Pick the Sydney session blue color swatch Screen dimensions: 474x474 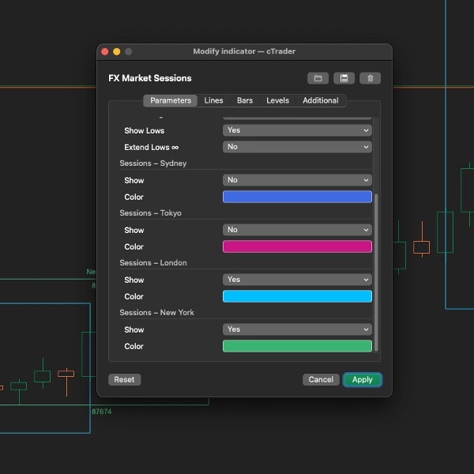click(297, 197)
